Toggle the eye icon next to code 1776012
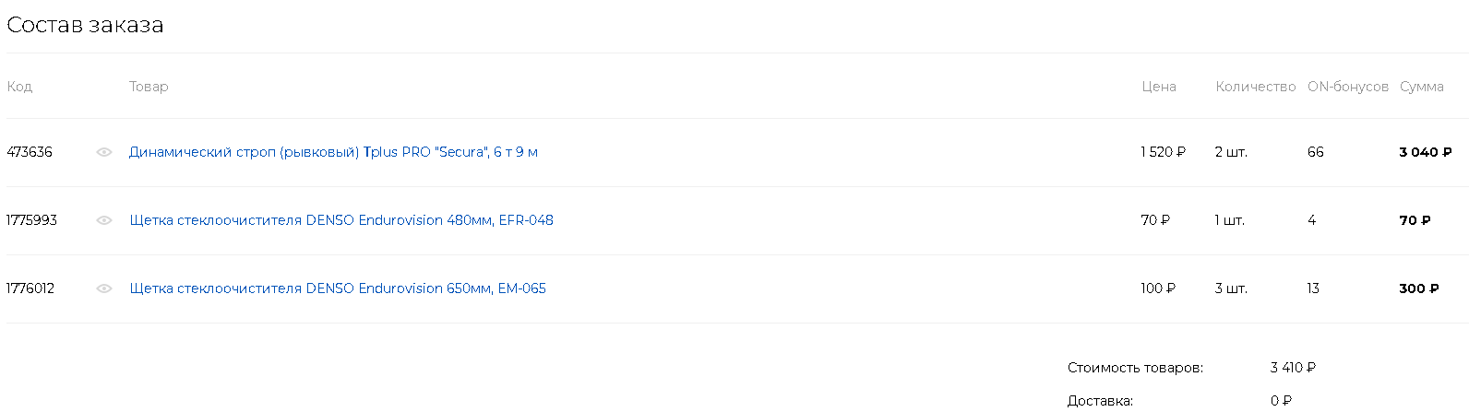 click(104, 288)
